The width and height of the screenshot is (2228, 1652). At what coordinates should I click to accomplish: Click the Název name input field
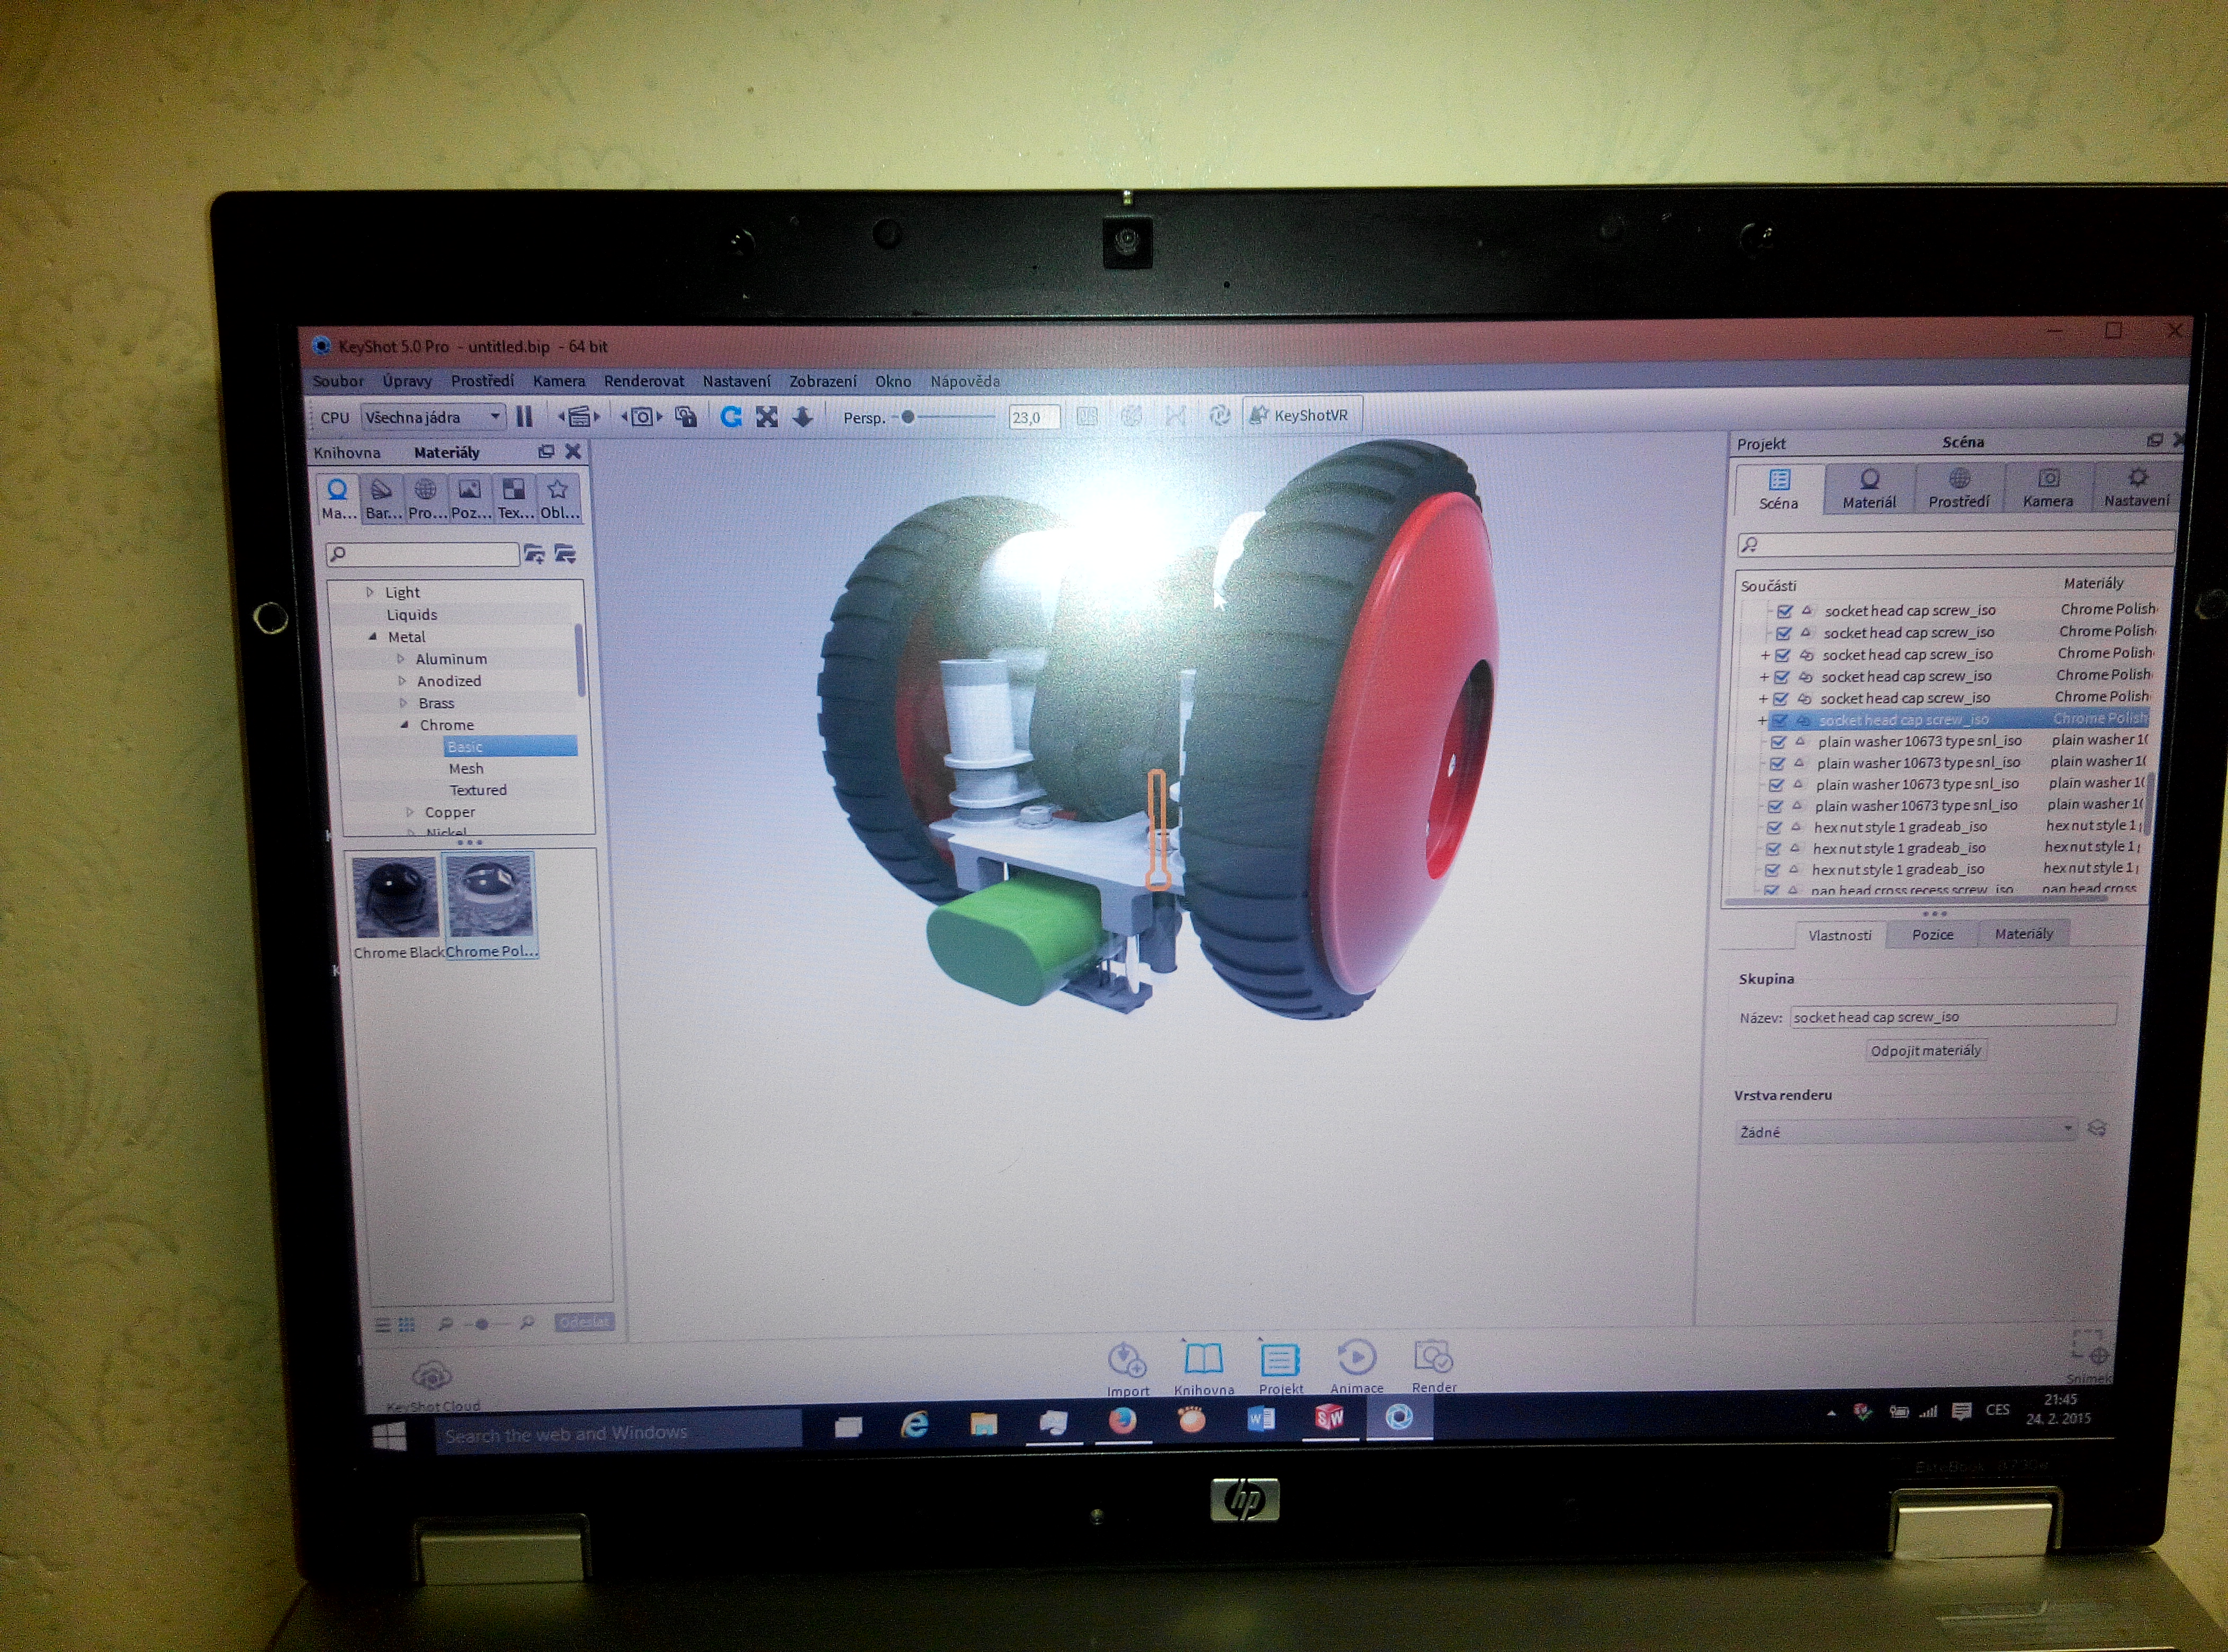click(x=1953, y=1016)
